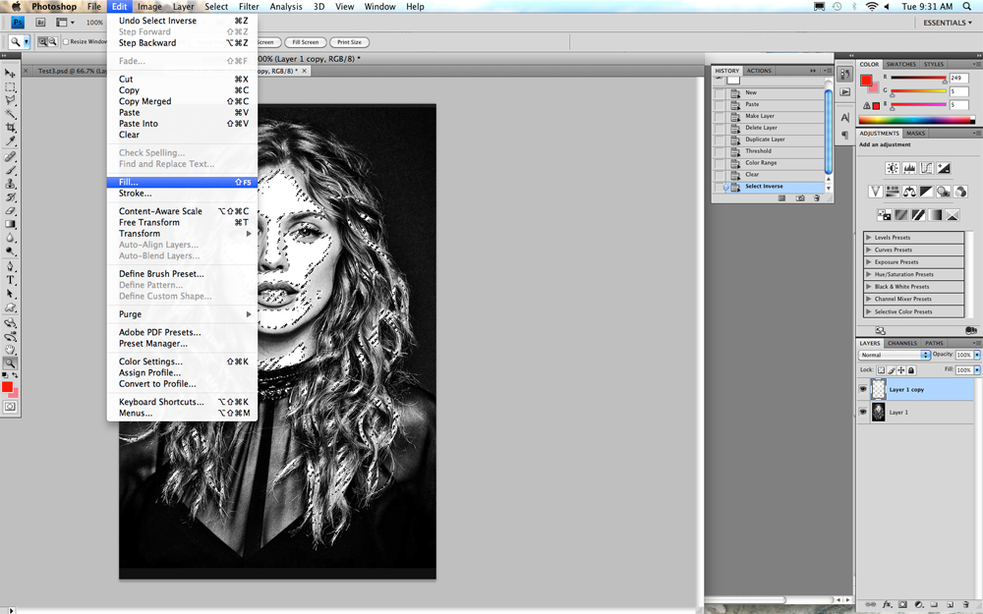Image resolution: width=983 pixels, height=614 pixels.
Task: Select the Polygonal Lasso tool
Action: (10, 100)
